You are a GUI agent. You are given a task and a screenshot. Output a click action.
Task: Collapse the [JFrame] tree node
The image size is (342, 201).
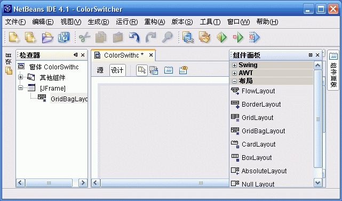coord(20,88)
